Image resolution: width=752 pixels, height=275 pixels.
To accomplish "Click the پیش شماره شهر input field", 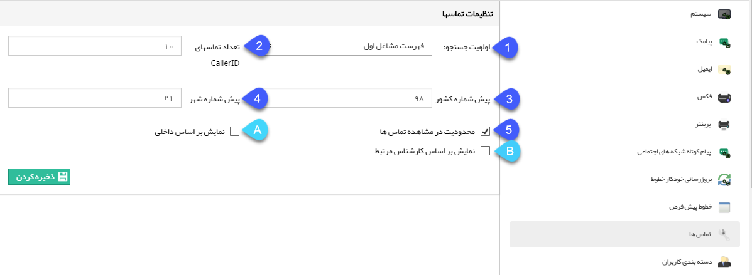I will (x=95, y=98).
